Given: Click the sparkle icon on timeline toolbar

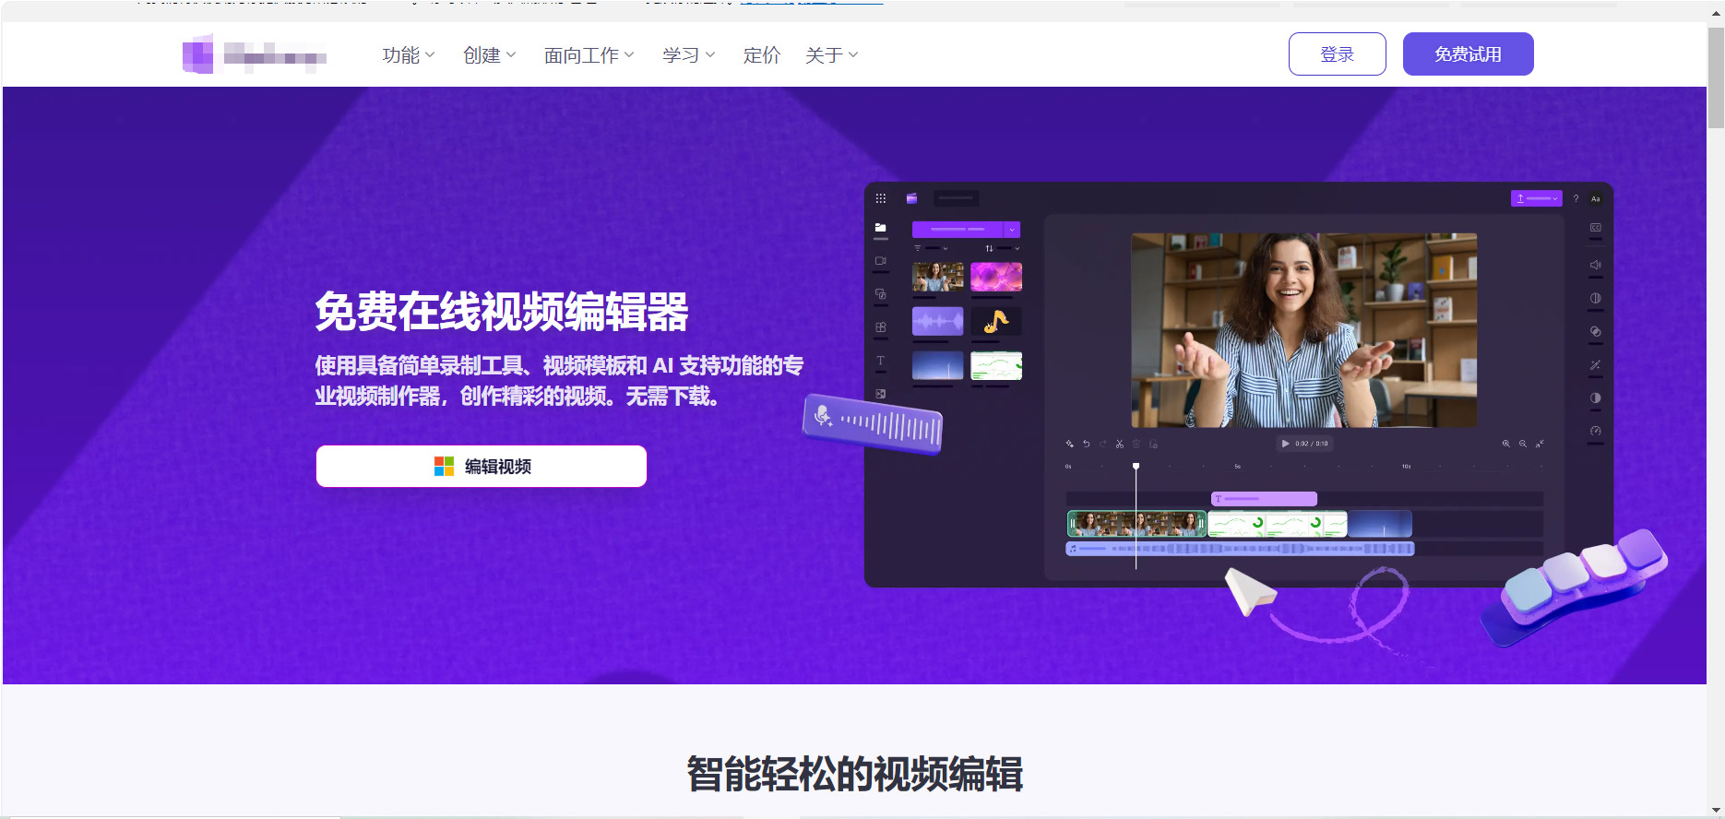Looking at the screenshot, I should click(1070, 444).
